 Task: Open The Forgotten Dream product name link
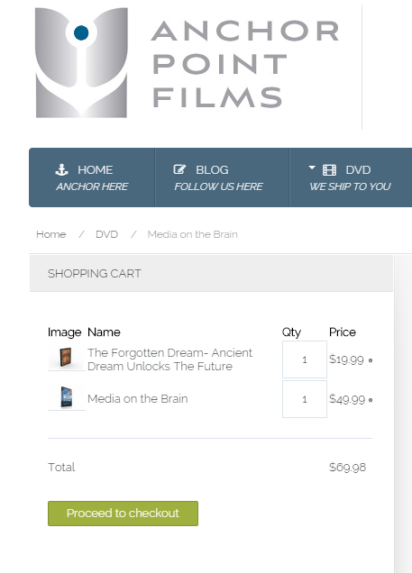click(x=170, y=359)
